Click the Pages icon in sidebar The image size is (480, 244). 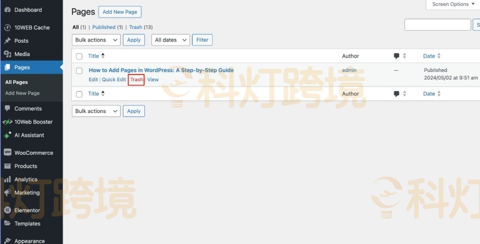(7, 67)
